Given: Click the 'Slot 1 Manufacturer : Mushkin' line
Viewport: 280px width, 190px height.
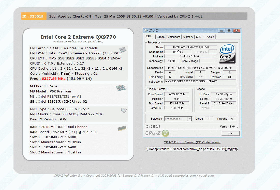Looking at the screenshot, I should click(x=55, y=142).
